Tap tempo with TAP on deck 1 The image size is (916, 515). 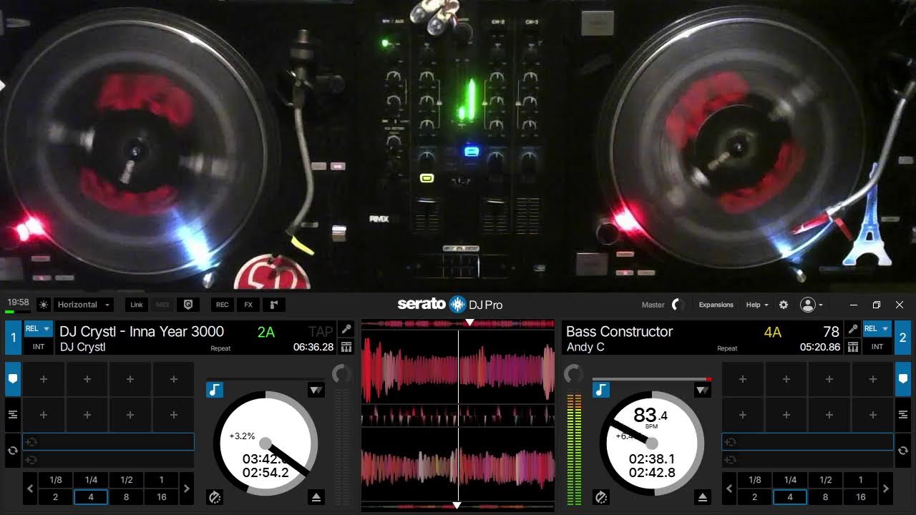click(x=321, y=332)
